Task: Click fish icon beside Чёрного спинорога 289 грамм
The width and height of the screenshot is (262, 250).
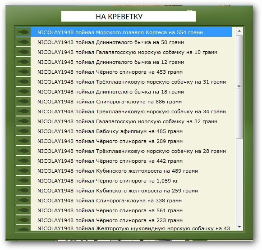Action: 23,141
